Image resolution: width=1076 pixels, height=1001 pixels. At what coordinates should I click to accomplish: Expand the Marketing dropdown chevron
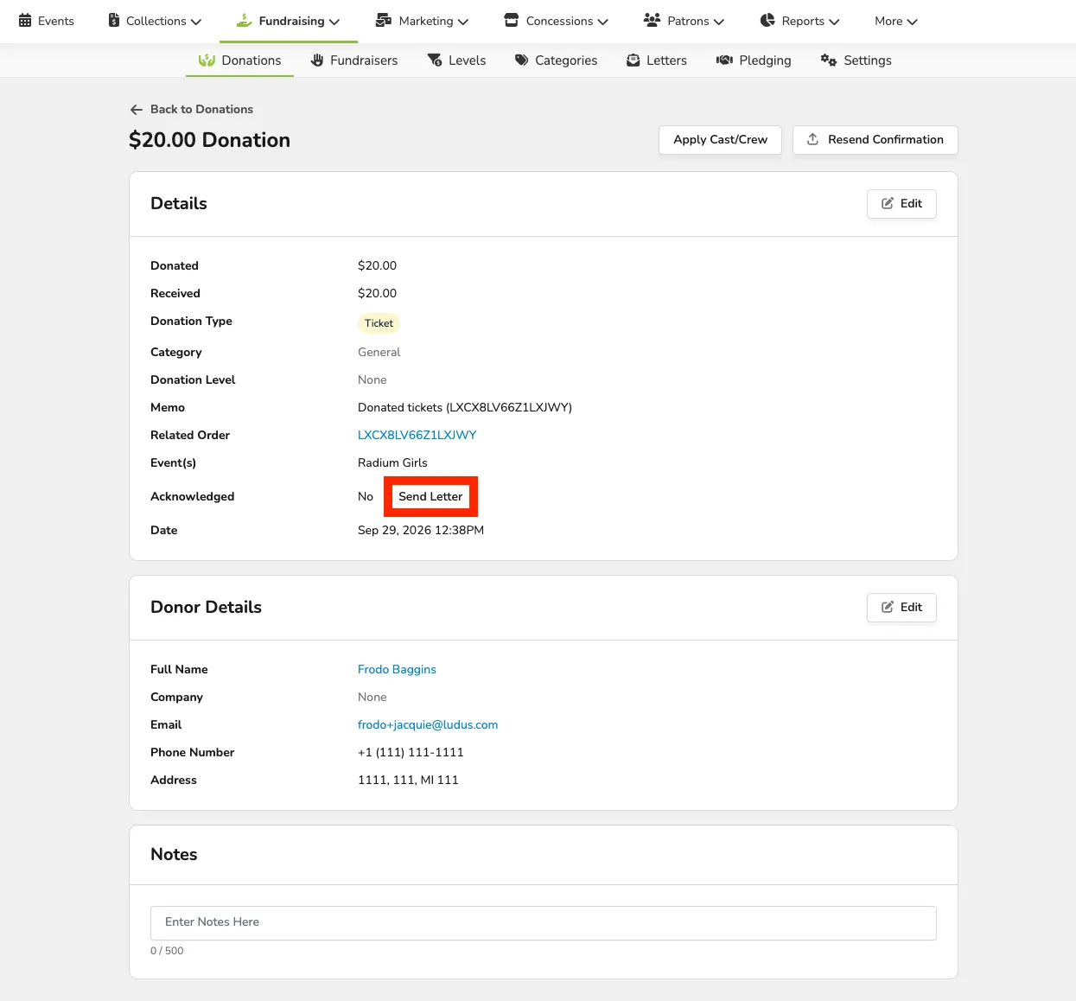coord(463,22)
